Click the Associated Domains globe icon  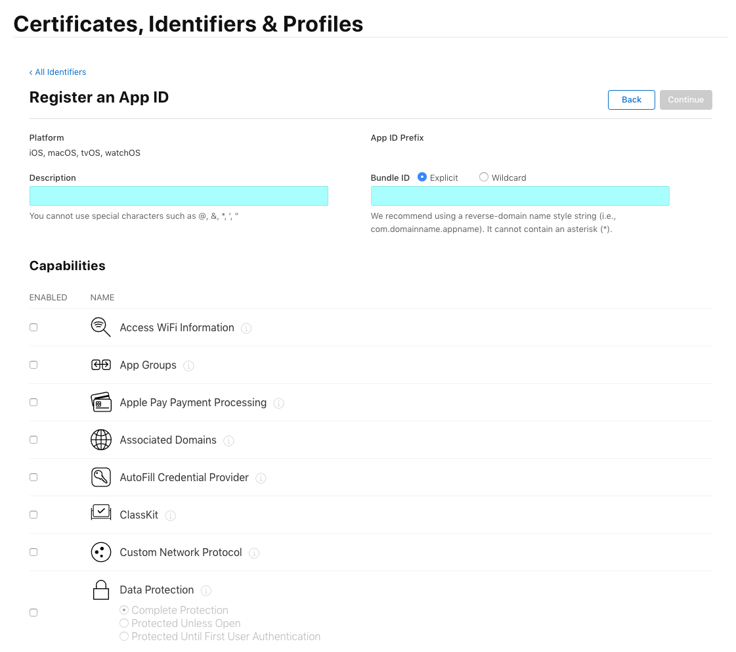(100, 440)
